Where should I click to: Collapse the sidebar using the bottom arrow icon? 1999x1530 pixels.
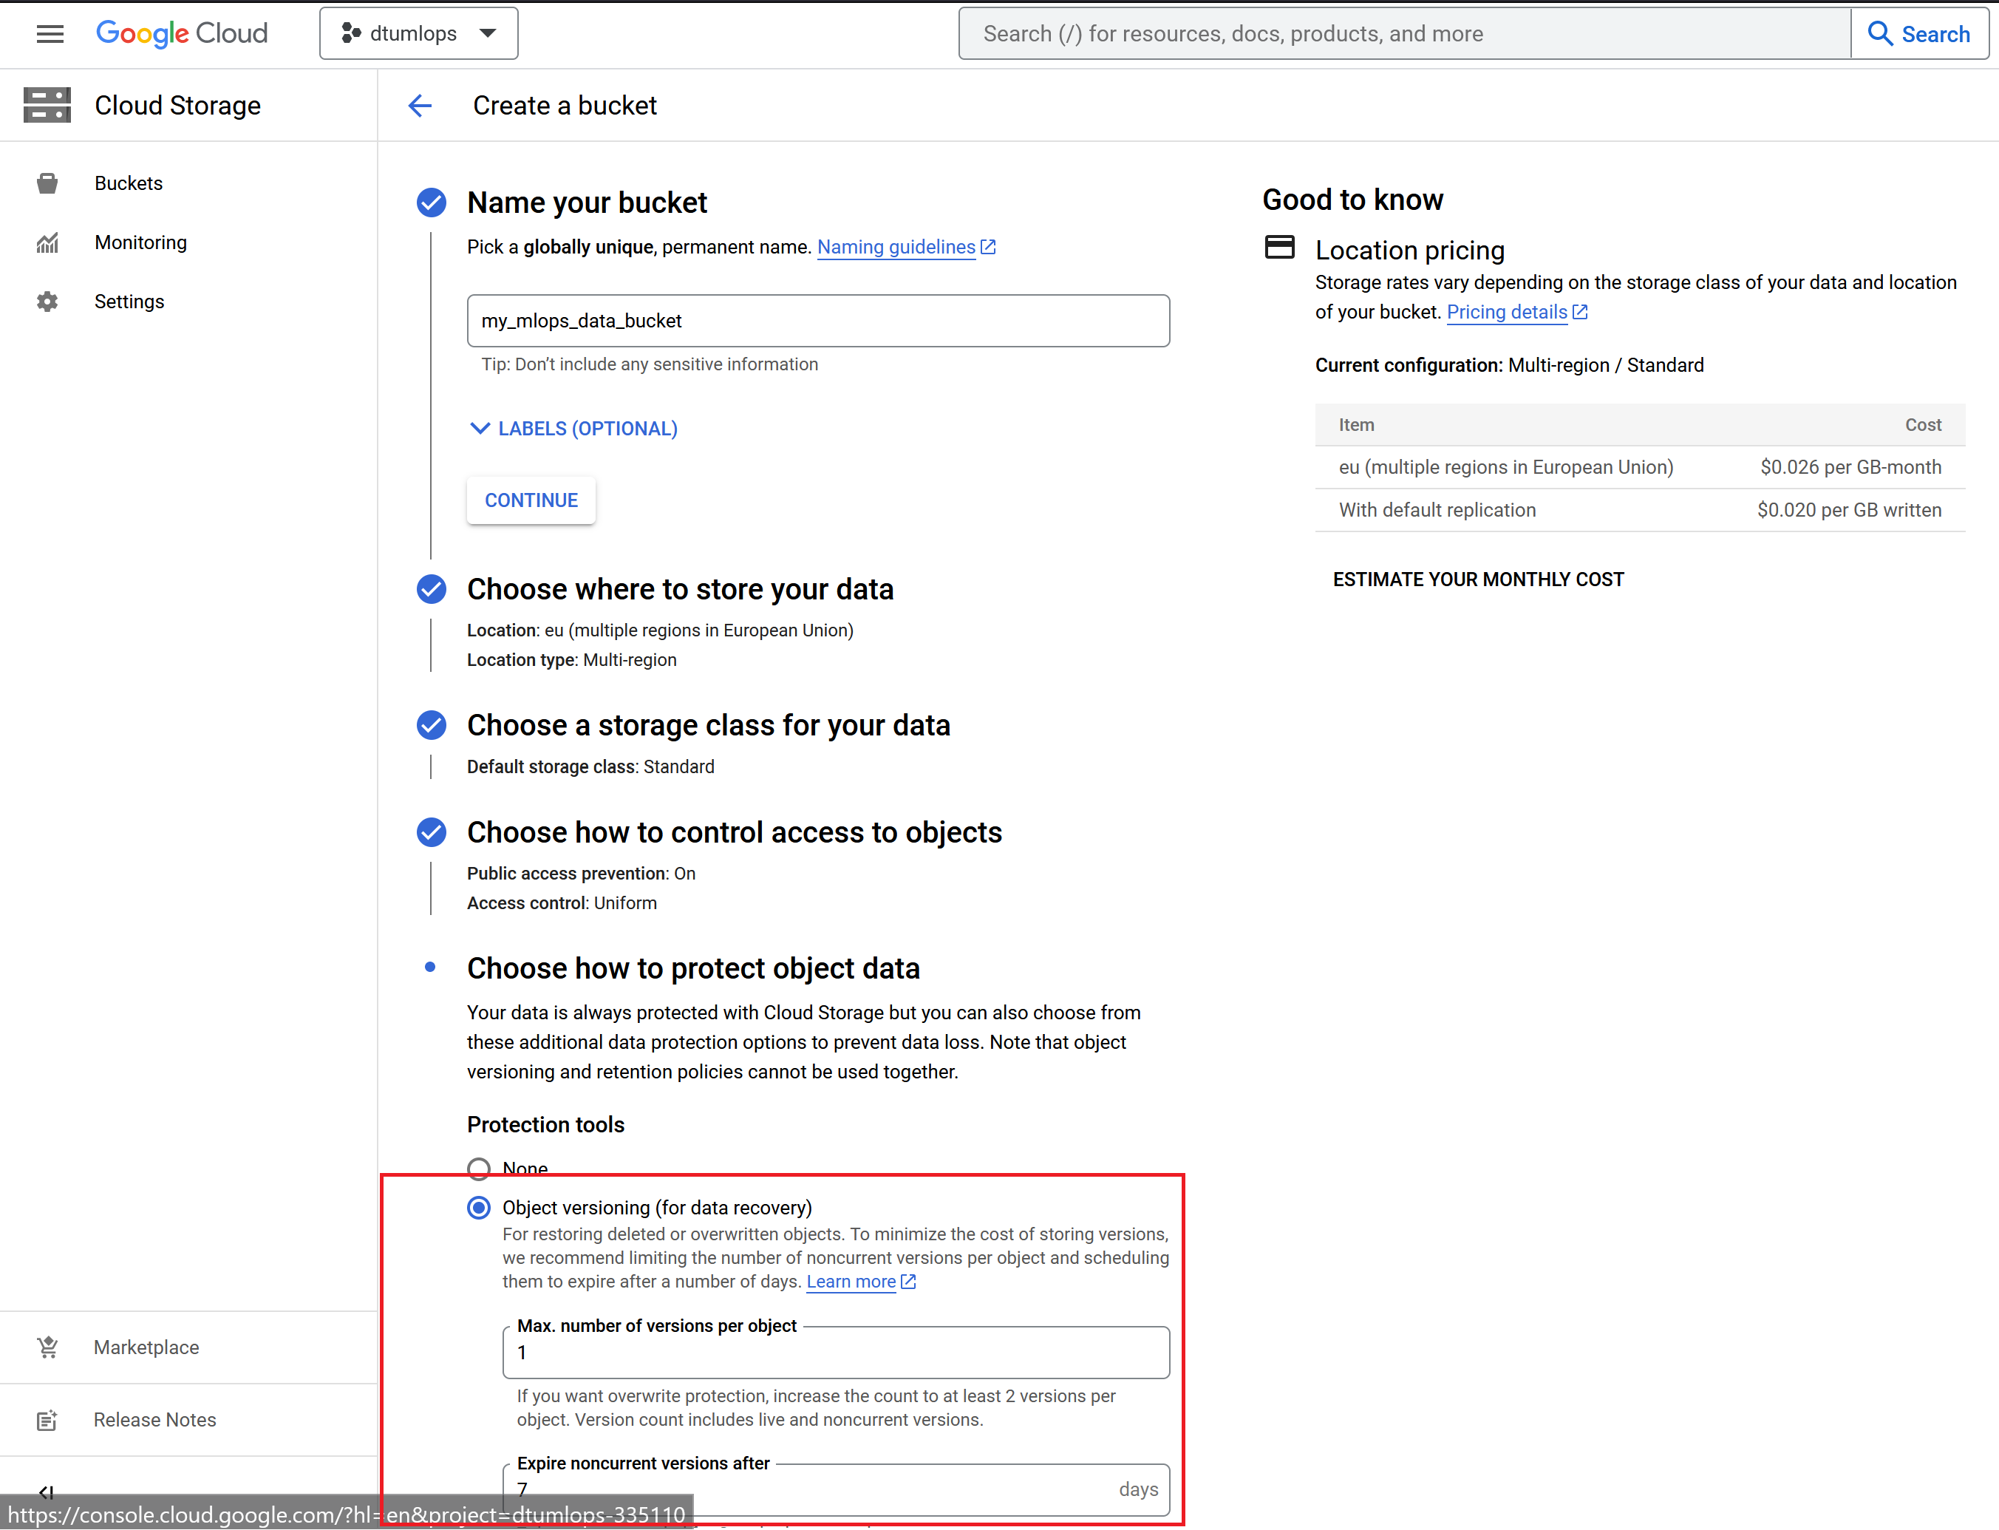47,1492
